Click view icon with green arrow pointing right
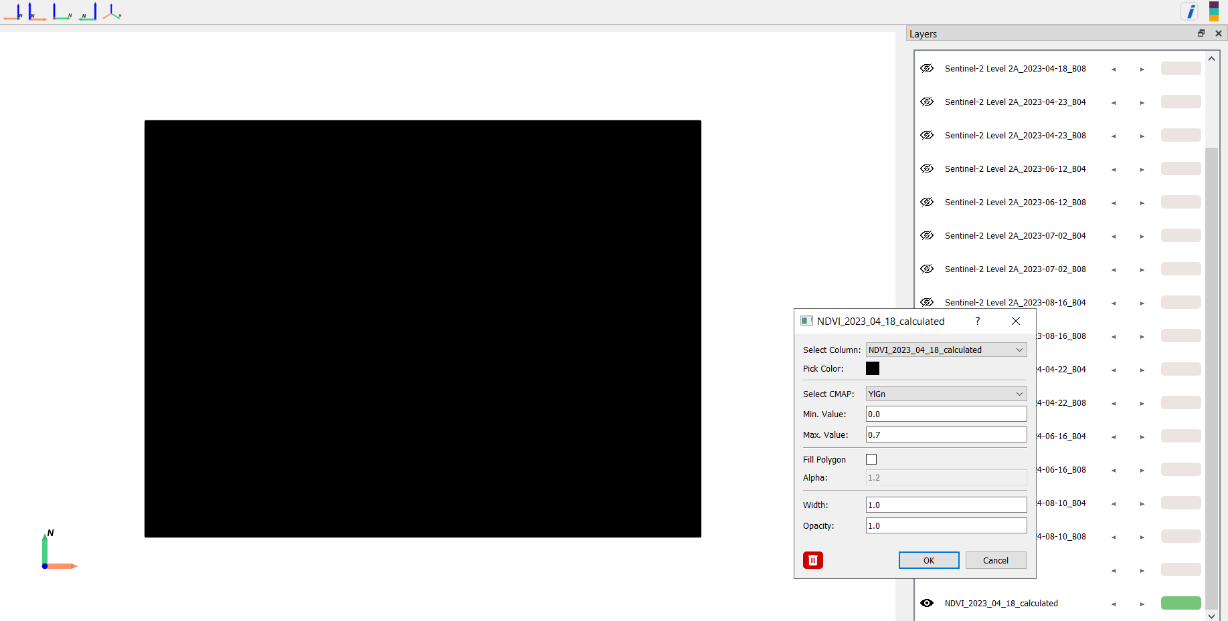Image resolution: width=1228 pixels, height=621 pixels. [x=62, y=12]
